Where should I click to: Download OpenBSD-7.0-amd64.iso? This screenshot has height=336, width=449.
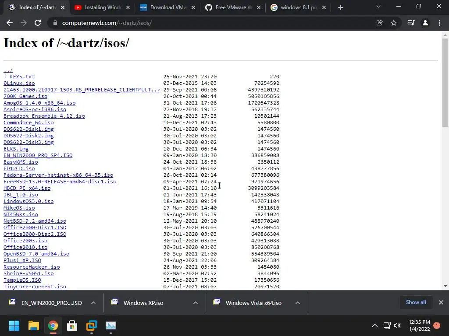click(36, 254)
